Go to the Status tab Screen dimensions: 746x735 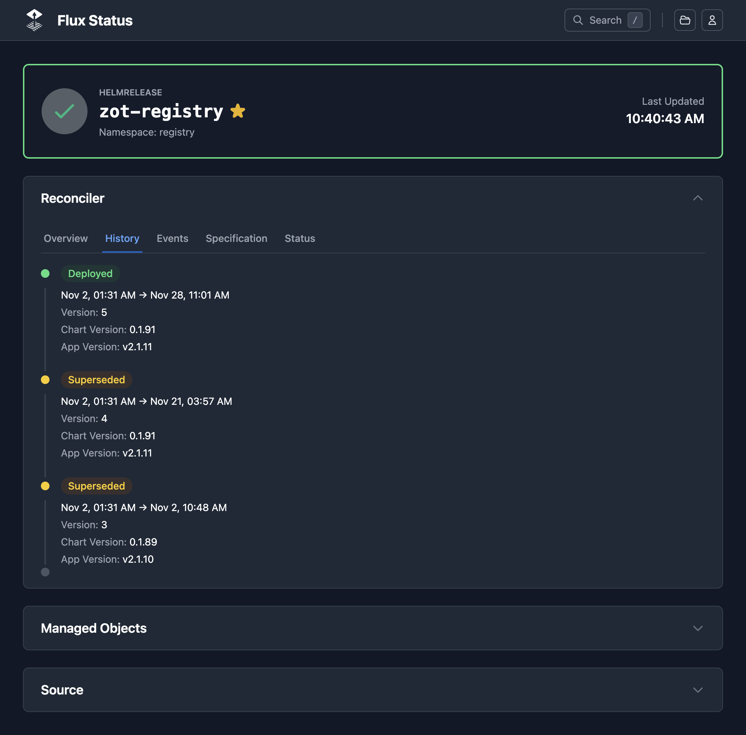click(300, 239)
